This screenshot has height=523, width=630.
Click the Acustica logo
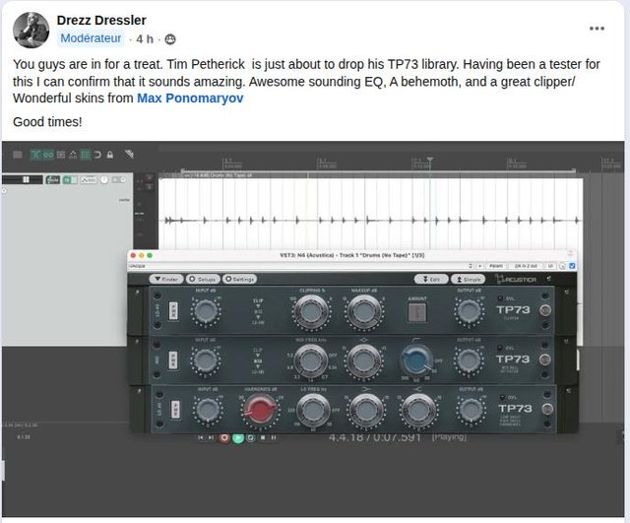tap(516, 279)
